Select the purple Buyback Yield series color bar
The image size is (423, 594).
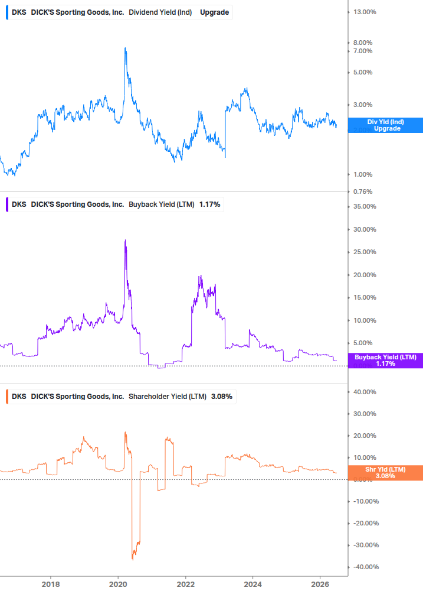pos(7,205)
